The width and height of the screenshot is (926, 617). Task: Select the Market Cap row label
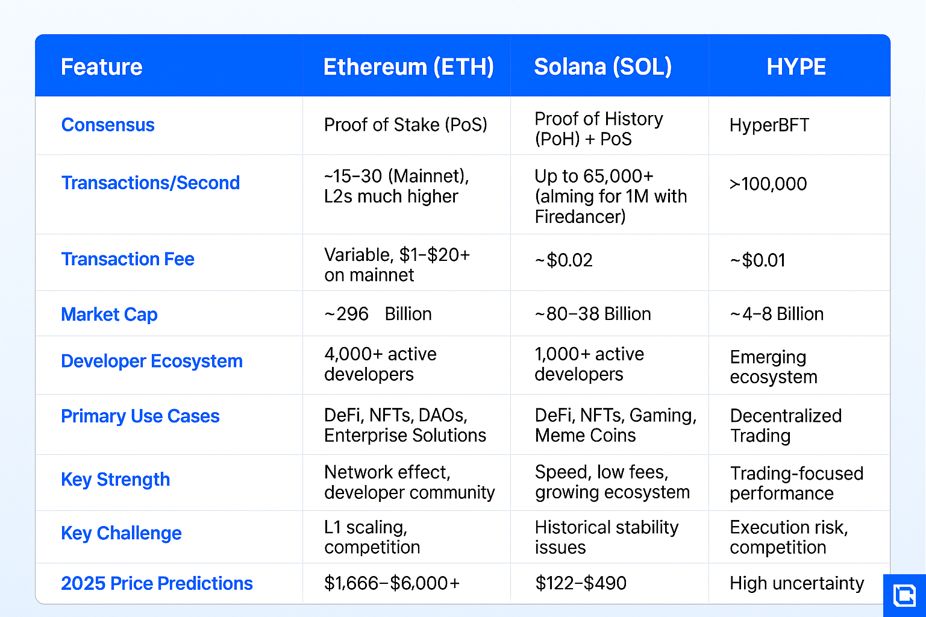coord(109,315)
